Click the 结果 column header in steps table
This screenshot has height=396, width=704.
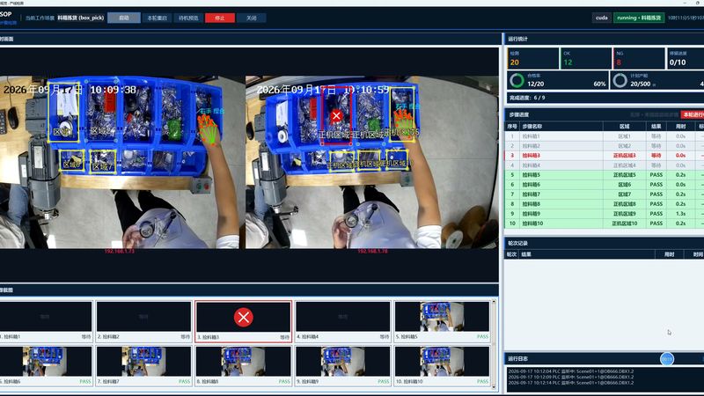coord(656,127)
